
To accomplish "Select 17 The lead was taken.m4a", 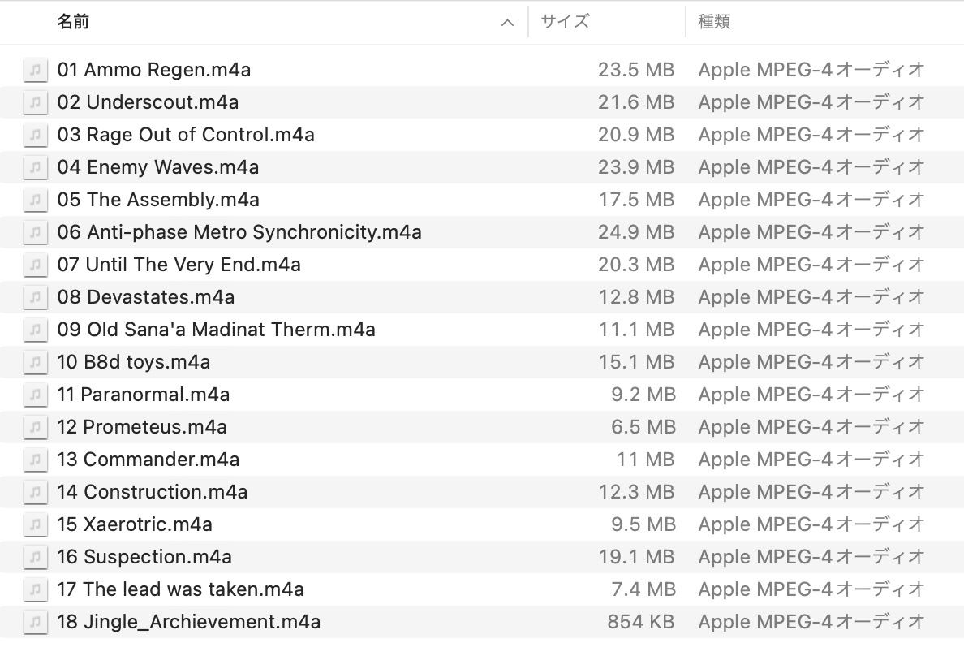I will (x=180, y=589).
